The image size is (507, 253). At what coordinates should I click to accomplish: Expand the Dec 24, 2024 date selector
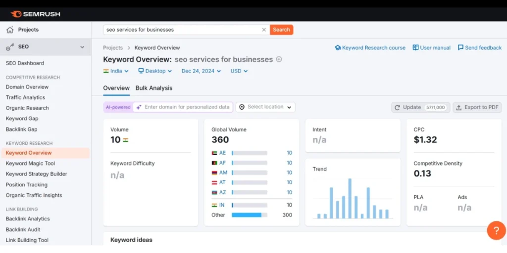click(x=201, y=71)
